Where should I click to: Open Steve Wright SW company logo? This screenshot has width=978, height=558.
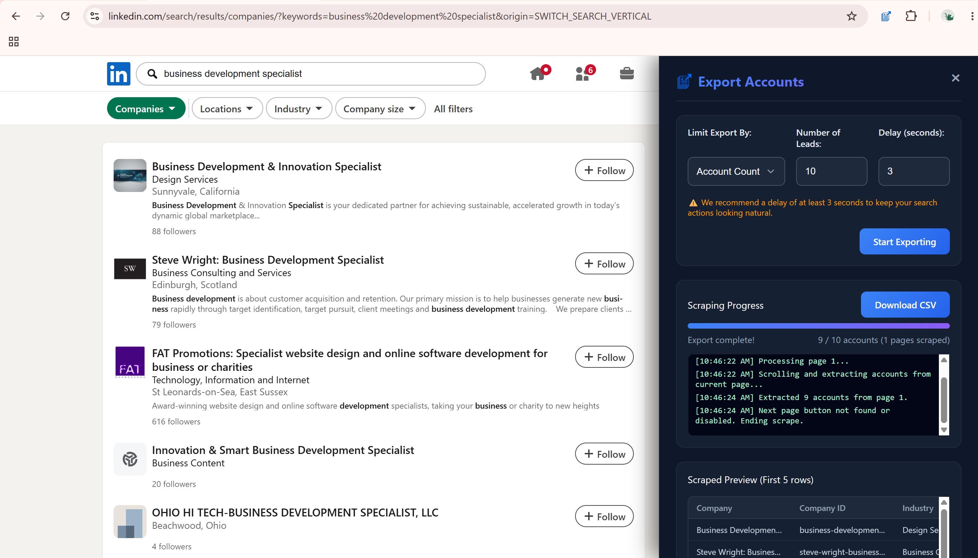pyautogui.click(x=130, y=269)
